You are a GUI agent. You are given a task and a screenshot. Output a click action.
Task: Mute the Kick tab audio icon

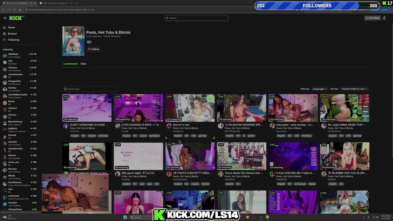[x=31, y=3]
